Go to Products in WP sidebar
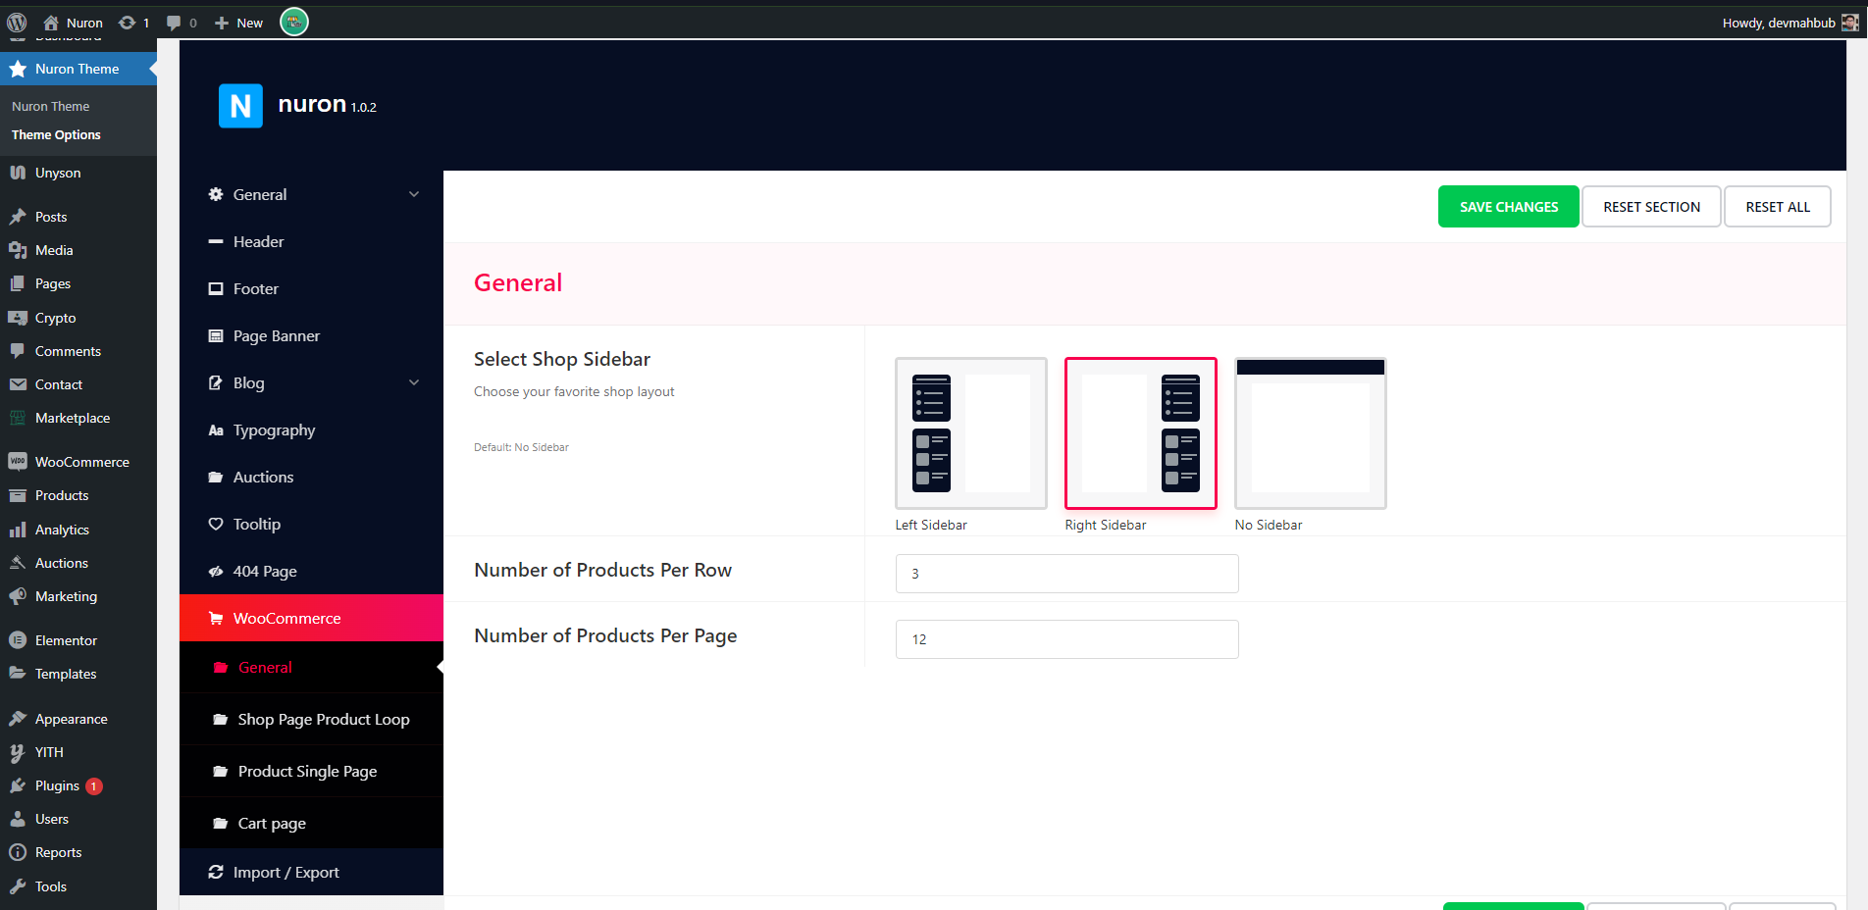The height and width of the screenshot is (910, 1868). 78,495
